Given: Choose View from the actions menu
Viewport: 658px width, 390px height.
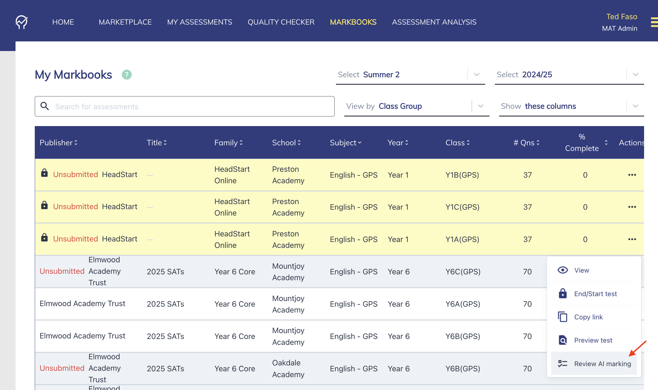Looking at the screenshot, I should click(x=594, y=270).
